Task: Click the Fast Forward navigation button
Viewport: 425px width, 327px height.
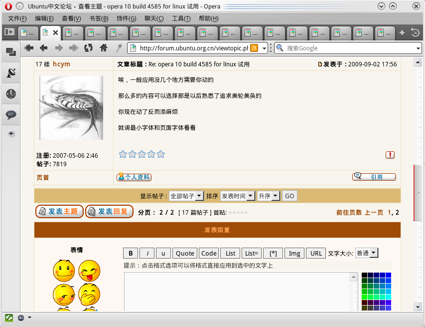Action: click(73, 48)
